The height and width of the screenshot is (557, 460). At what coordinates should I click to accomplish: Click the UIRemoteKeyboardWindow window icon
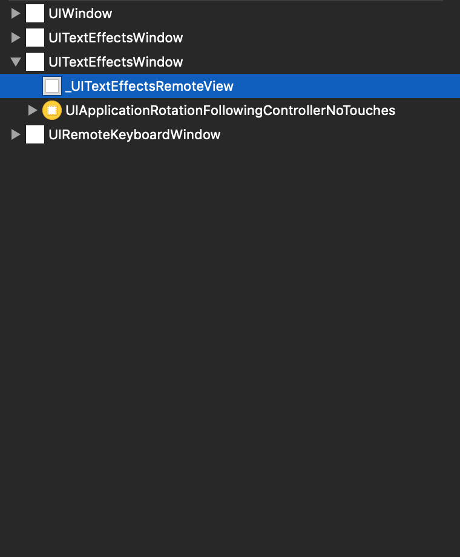pos(35,134)
